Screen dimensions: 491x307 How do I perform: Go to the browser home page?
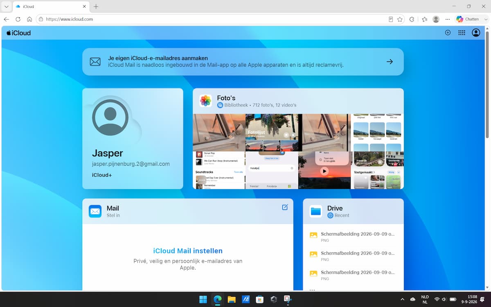pos(29,19)
